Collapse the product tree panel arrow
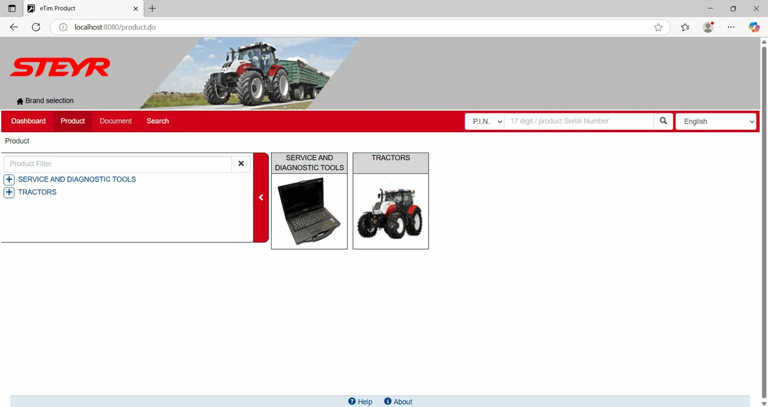This screenshot has width=768, height=407. pyautogui.click(x=261, y=197)
